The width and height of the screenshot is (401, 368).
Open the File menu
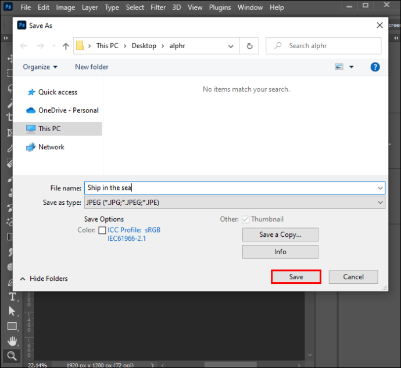(x=26, y=8)
